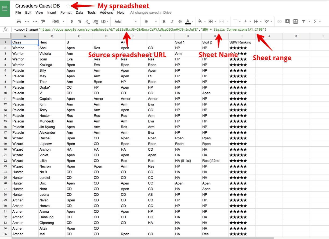This screenshot has width=329, height=239.
Task: Insert a comment
Action: click(x=287, y=21)
